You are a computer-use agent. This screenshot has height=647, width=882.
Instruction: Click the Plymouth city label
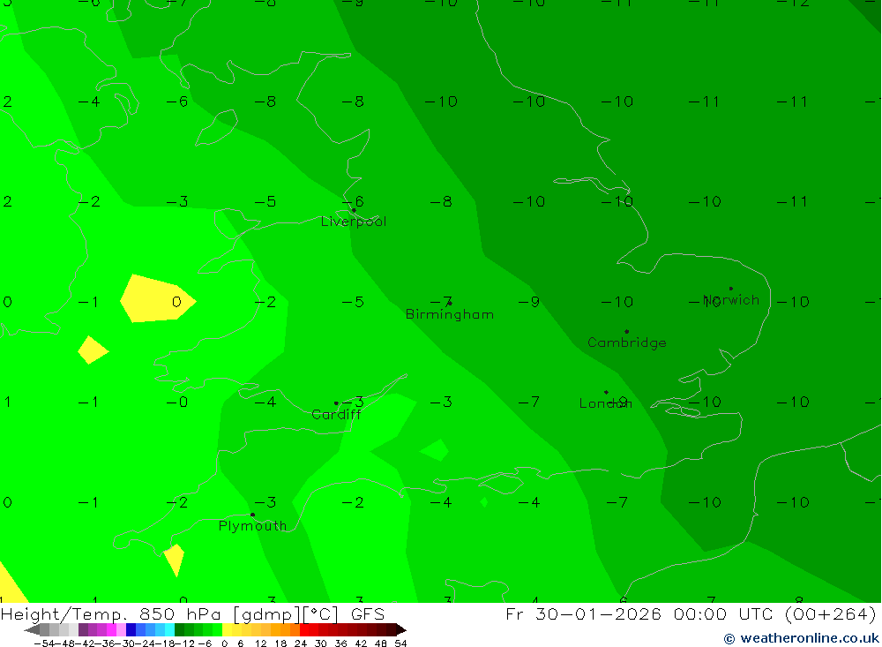252,526
